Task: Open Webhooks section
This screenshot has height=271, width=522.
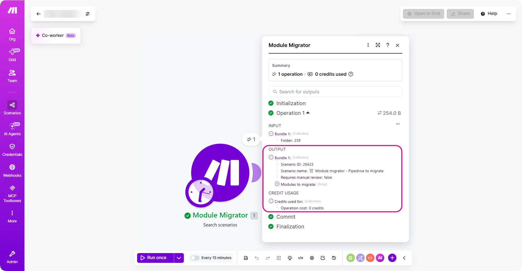Action: pos(12,171)
